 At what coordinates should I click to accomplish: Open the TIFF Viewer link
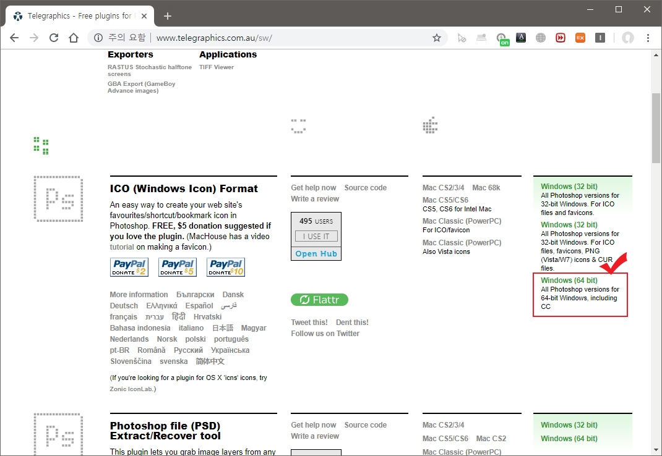tap(216, 67)
